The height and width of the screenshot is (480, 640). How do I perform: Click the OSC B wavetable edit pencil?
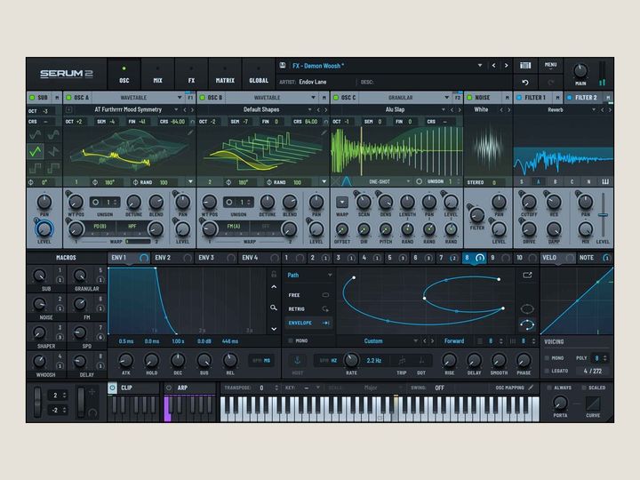[324, 132]
